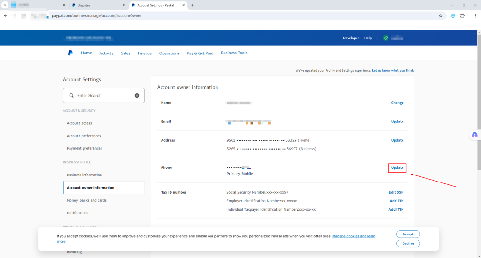The image size is (481, 258).
Task: Go back with browser back arrow
Action: coord(6,15)
